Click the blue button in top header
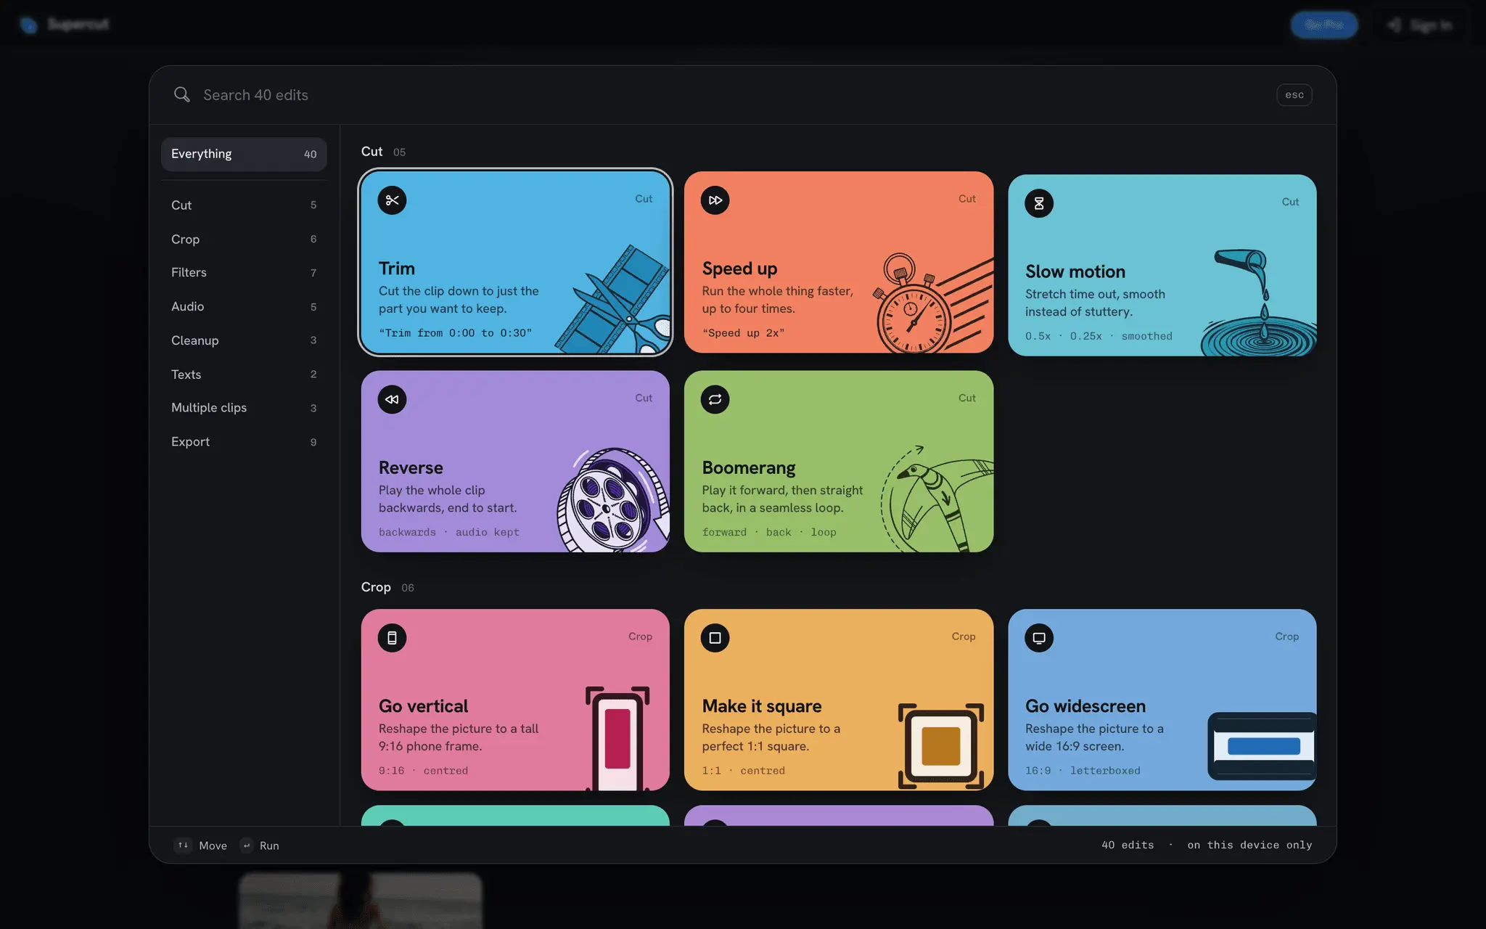Screen dimensions: 1486x929 (x=1324, y=25)
